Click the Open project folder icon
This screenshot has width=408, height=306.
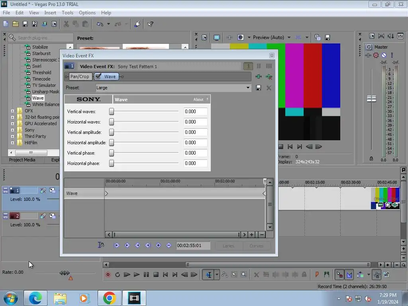[x=16, y=24]
